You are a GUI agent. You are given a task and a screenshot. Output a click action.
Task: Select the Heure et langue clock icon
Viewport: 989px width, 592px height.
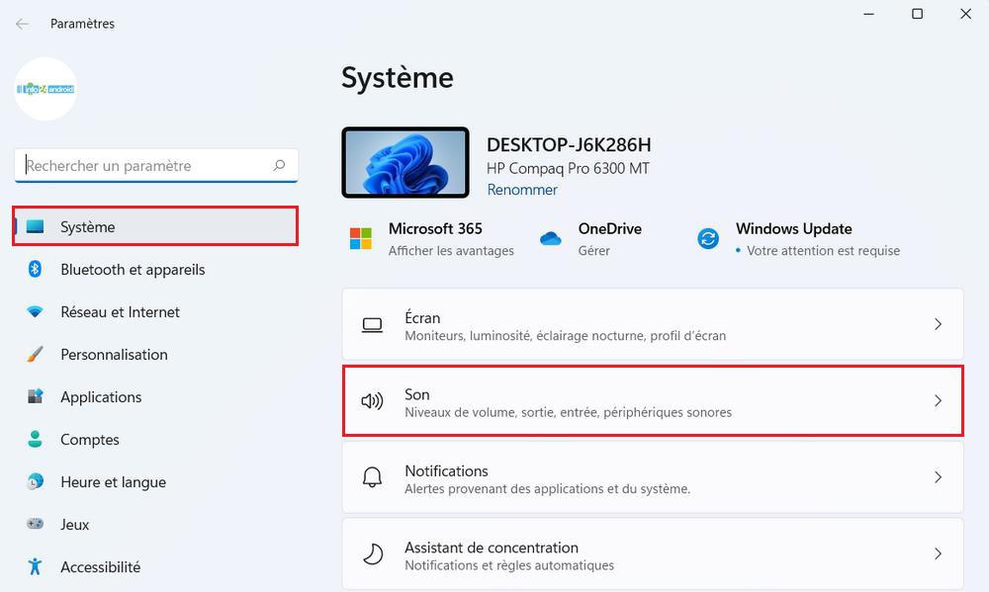click(x=34, y=481)
